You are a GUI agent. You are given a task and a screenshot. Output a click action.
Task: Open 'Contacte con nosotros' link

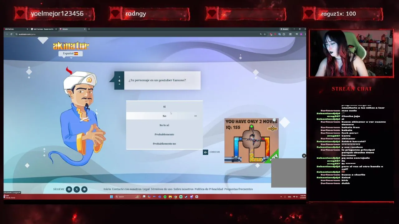coord(127,189)
